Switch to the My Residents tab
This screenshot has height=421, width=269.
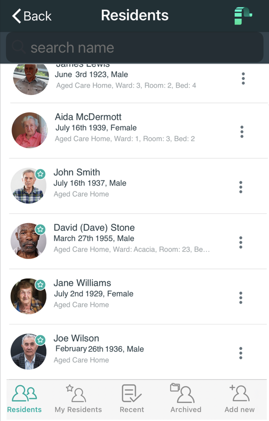click(78, 399)
